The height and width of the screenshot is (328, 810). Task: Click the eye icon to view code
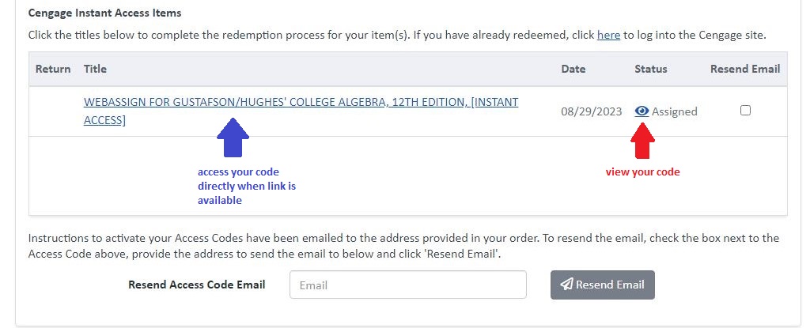pos(642,111)
